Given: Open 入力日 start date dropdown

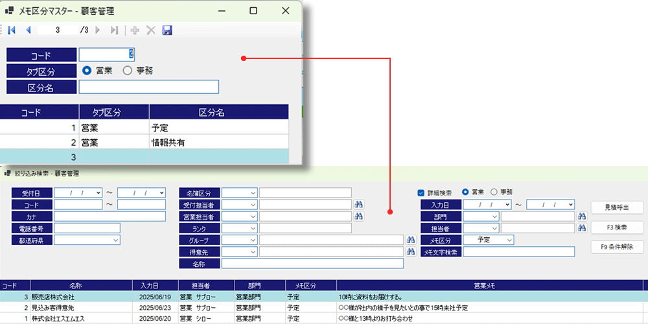Looking at the screenshot, I should (x=507, y=205).
